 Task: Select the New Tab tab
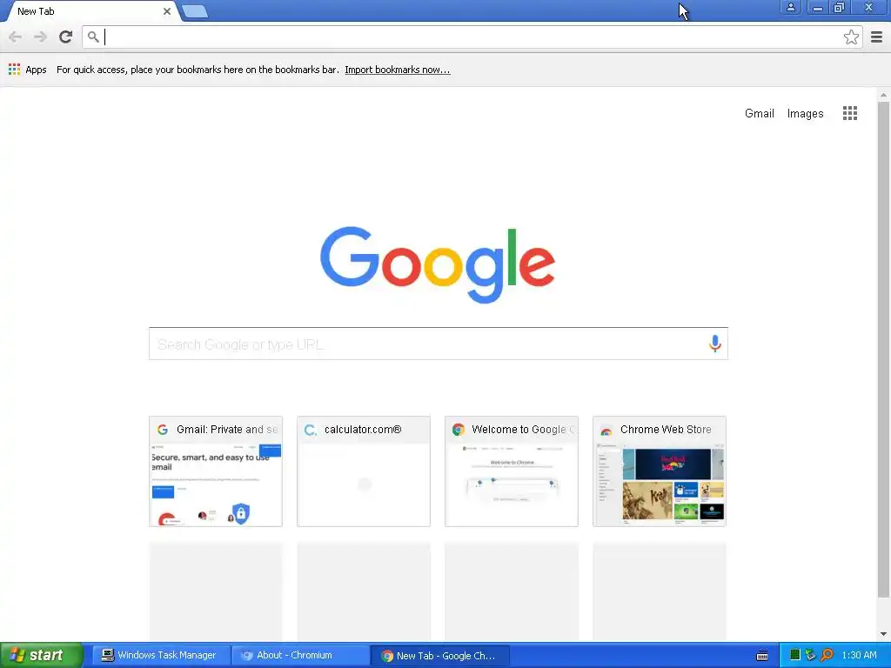point(90,11)
